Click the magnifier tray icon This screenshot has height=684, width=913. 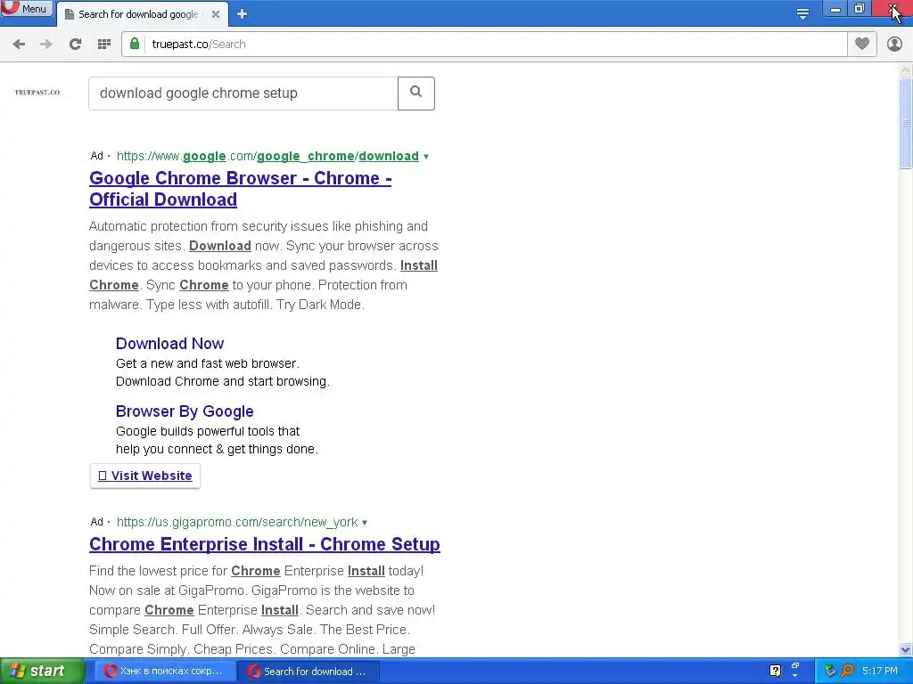tap(848, 671)
